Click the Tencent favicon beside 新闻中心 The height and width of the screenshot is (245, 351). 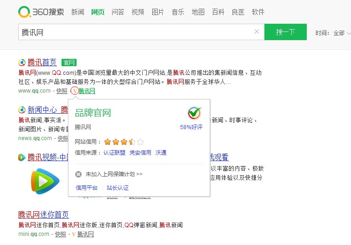tap(22, 110)
